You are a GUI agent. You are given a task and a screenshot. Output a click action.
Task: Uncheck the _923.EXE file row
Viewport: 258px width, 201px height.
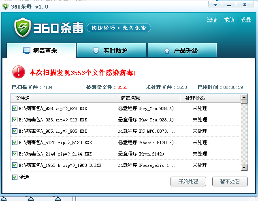pyautogui.click(x=15, y=120)
